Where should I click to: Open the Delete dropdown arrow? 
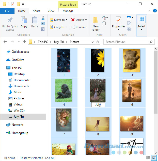[86, 20]
